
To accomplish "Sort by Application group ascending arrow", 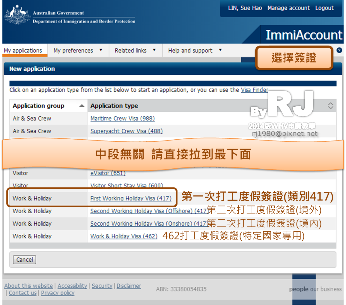I will [82, 106].
